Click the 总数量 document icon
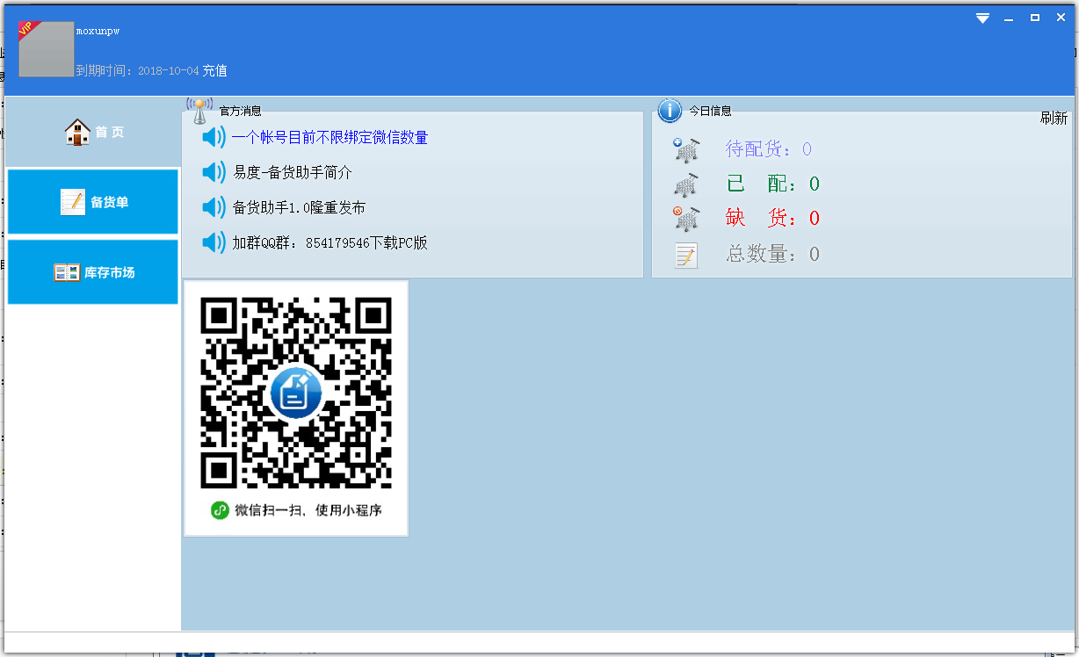The image size is (1079, 657). (686, 254)
